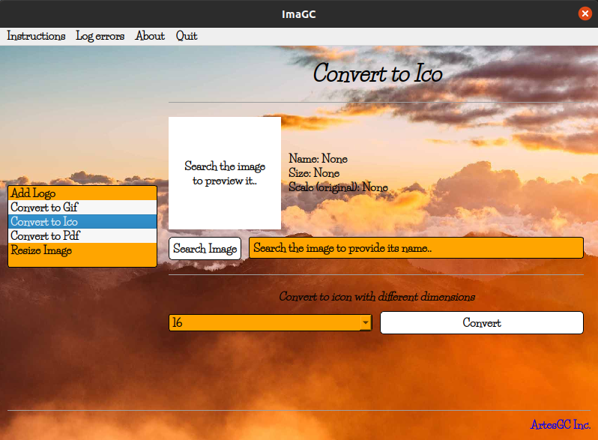Click the Convert to Ico heading

[x=378, y=73]
